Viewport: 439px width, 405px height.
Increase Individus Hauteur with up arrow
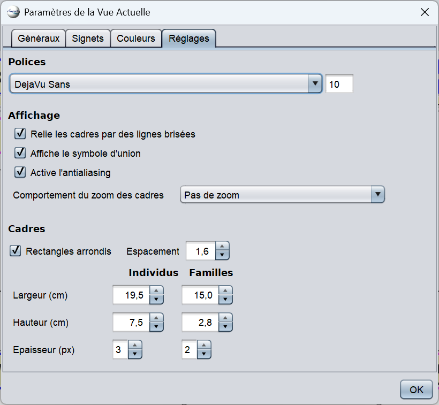click(x=156, y=318)
